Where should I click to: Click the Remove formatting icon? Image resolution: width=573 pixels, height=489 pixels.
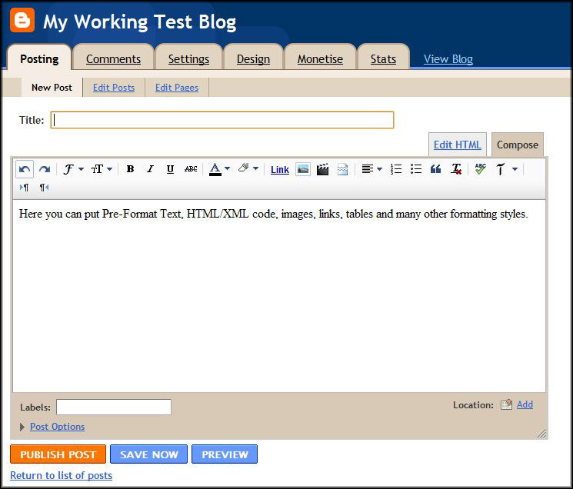click(x=456, y=169)
